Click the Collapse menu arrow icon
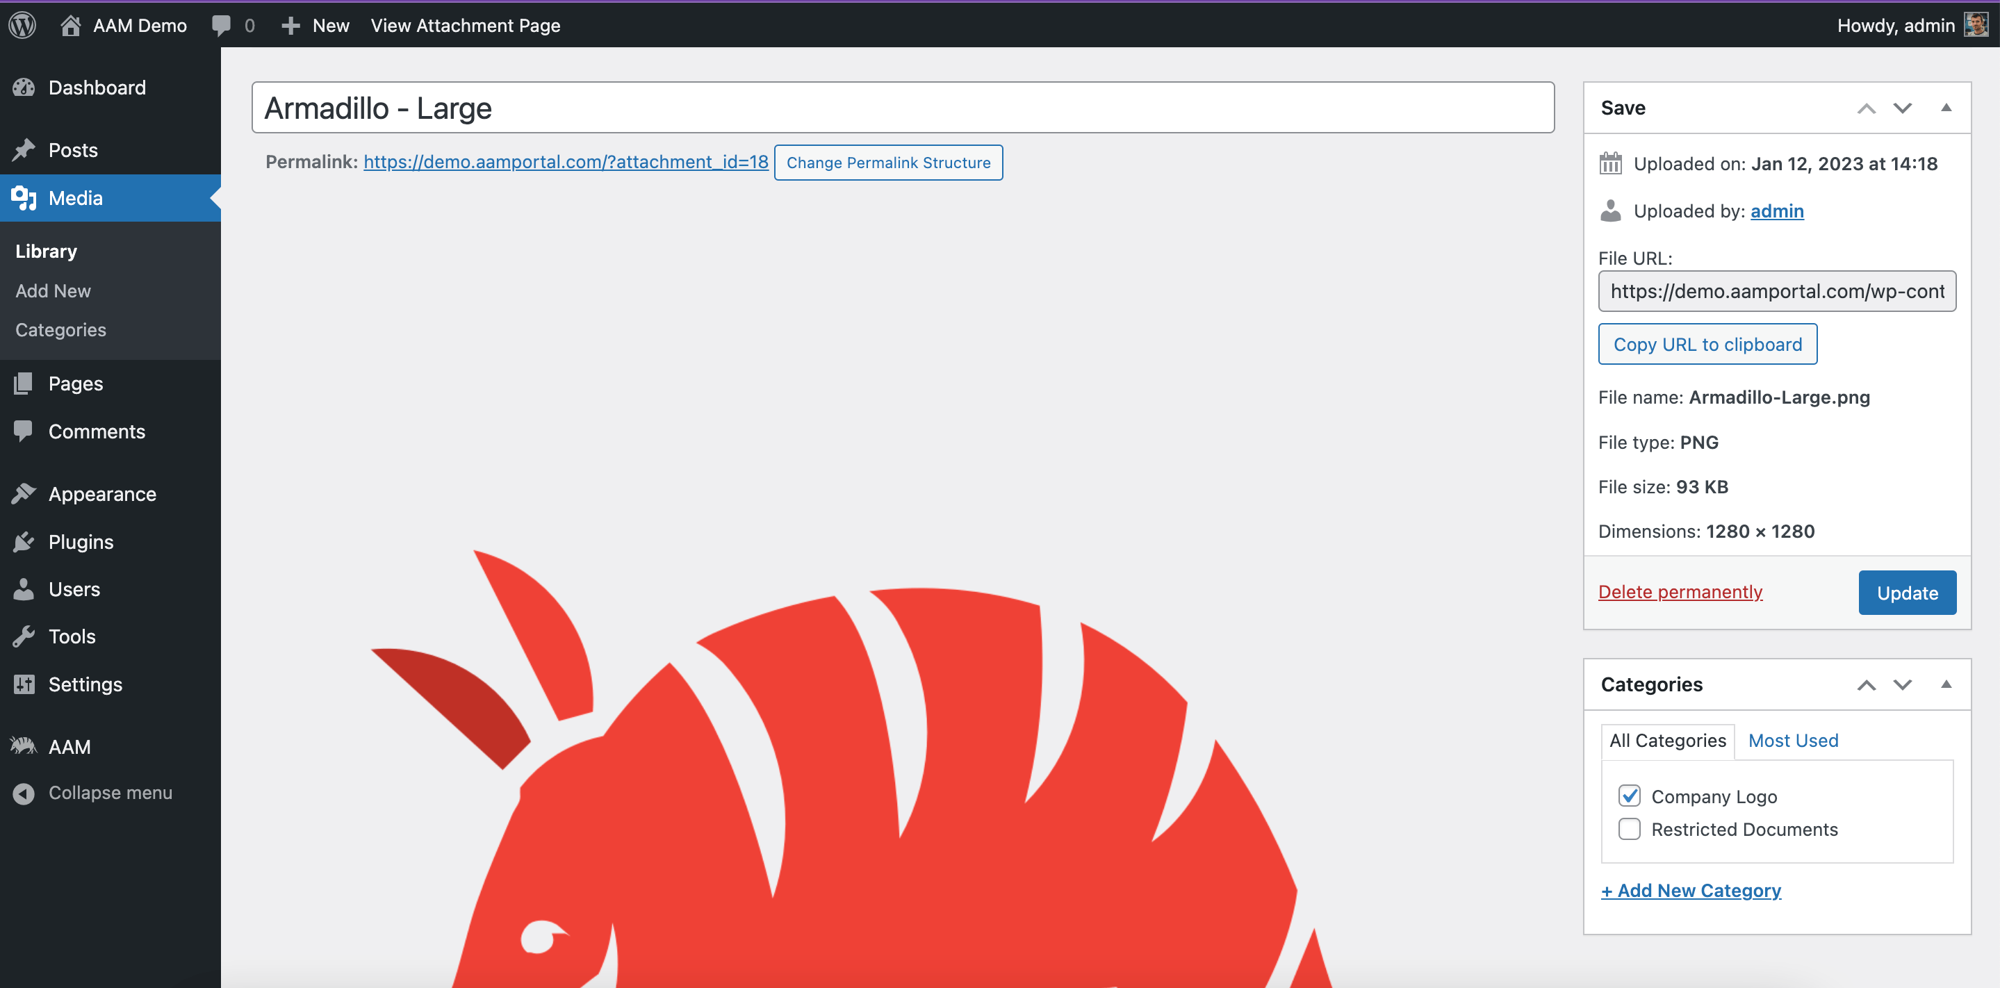2000x988 pixels. (x=24, y=793)
